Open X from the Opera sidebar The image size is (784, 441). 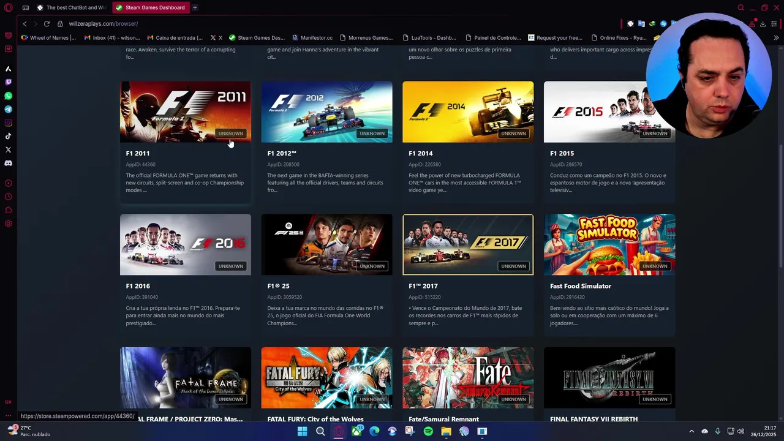[x=8, y=149]
